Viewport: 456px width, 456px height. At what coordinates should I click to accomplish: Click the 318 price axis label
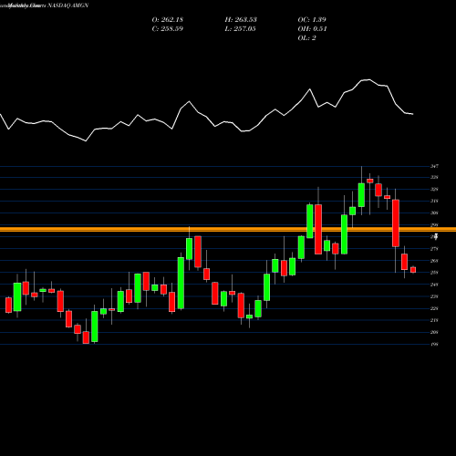pos(434,201)
